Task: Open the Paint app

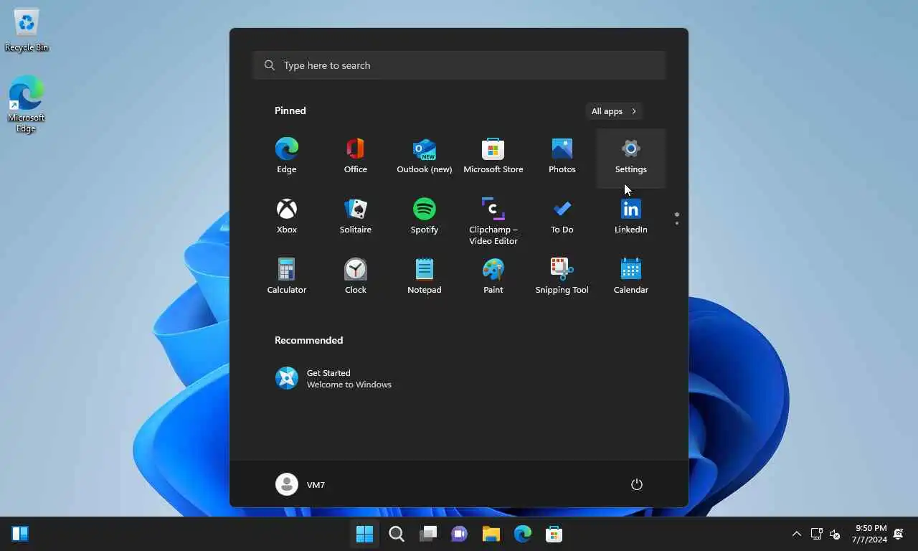Action: point(493,278)
